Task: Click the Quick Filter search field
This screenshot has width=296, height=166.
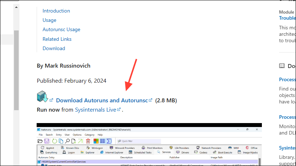Action: point(139,141)
